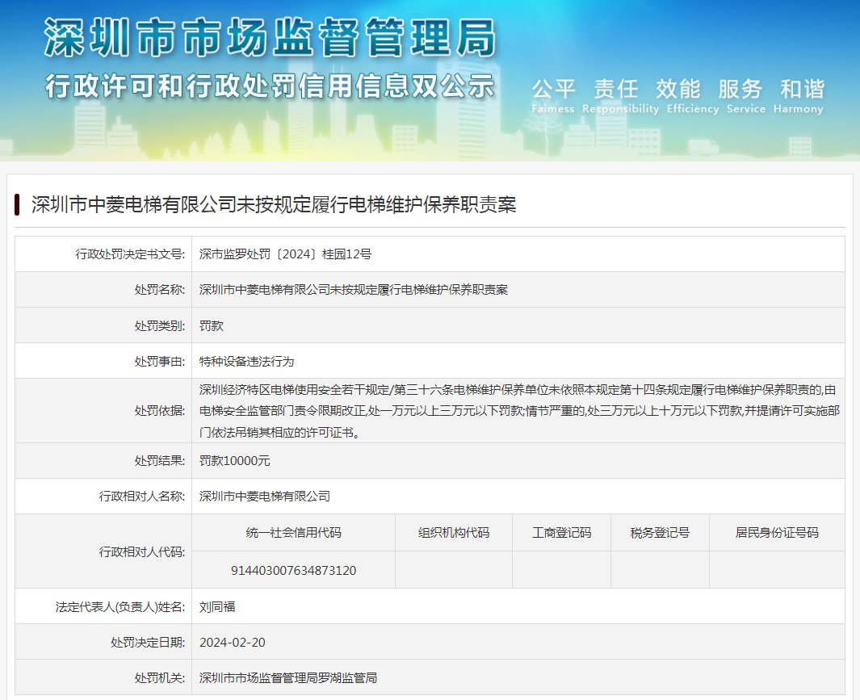Click the 处罚名称 value cell
Screen dimensions: 860x700
tap(353, 290)
